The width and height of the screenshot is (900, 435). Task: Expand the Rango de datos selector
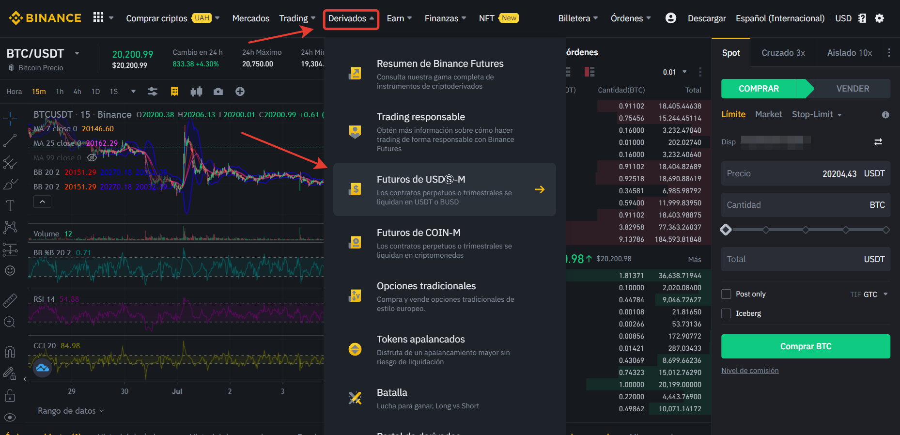71,411
